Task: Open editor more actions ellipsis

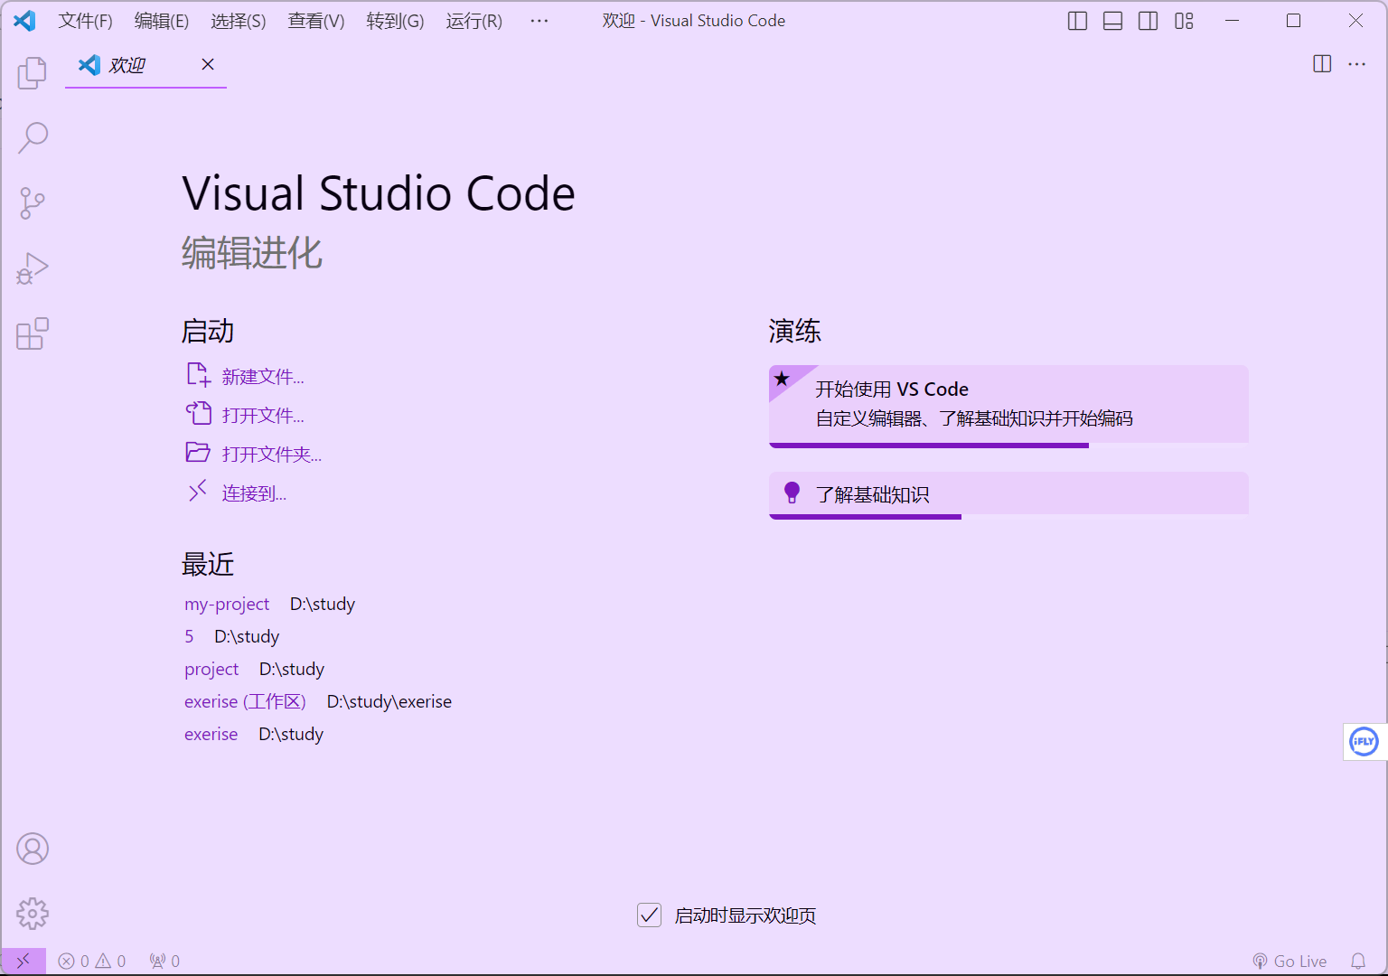Action: click(1357, 63)
